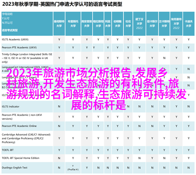
Task: Click N under 格拉斯哥大学 in Duolingo English Test row
Action: 98,168
